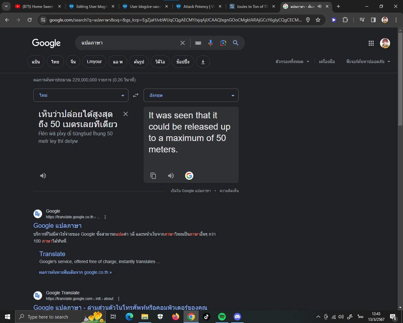Submit search with the magnifier icon

[x=236, y=43]
